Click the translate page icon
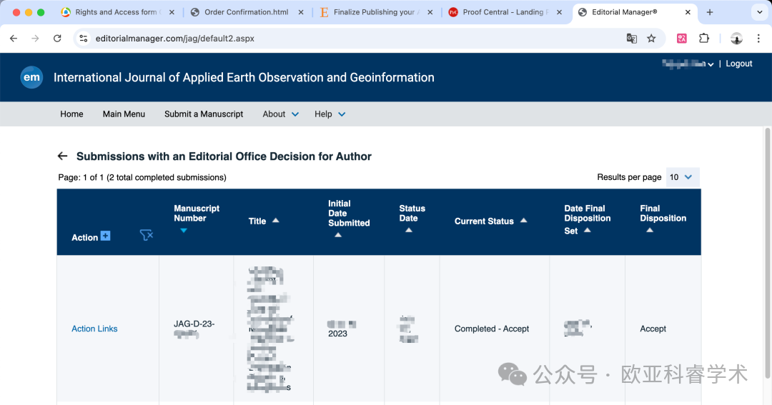This screenshot has height=405, width=772. pos(631,39)
